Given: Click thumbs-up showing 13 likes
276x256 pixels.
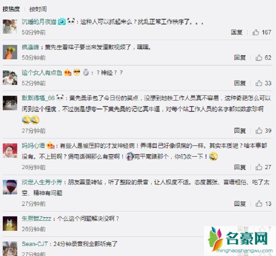Looking at the screenshot, I should [259, 204].
